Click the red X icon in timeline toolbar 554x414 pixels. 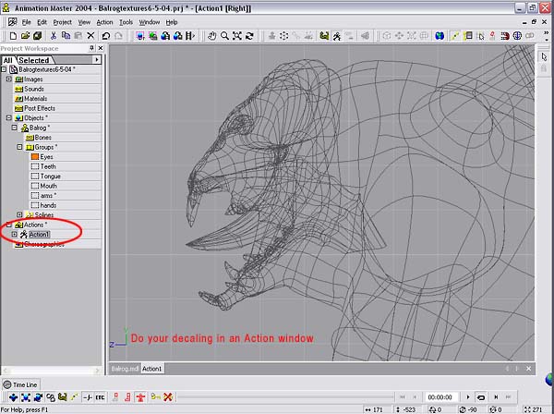[168, 396]
